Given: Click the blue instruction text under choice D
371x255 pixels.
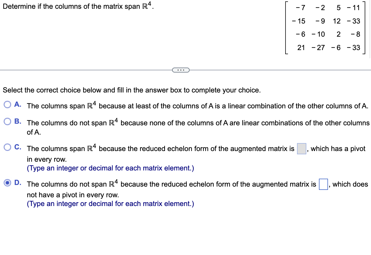Looking at the screenshot, I should click(110, 204).
